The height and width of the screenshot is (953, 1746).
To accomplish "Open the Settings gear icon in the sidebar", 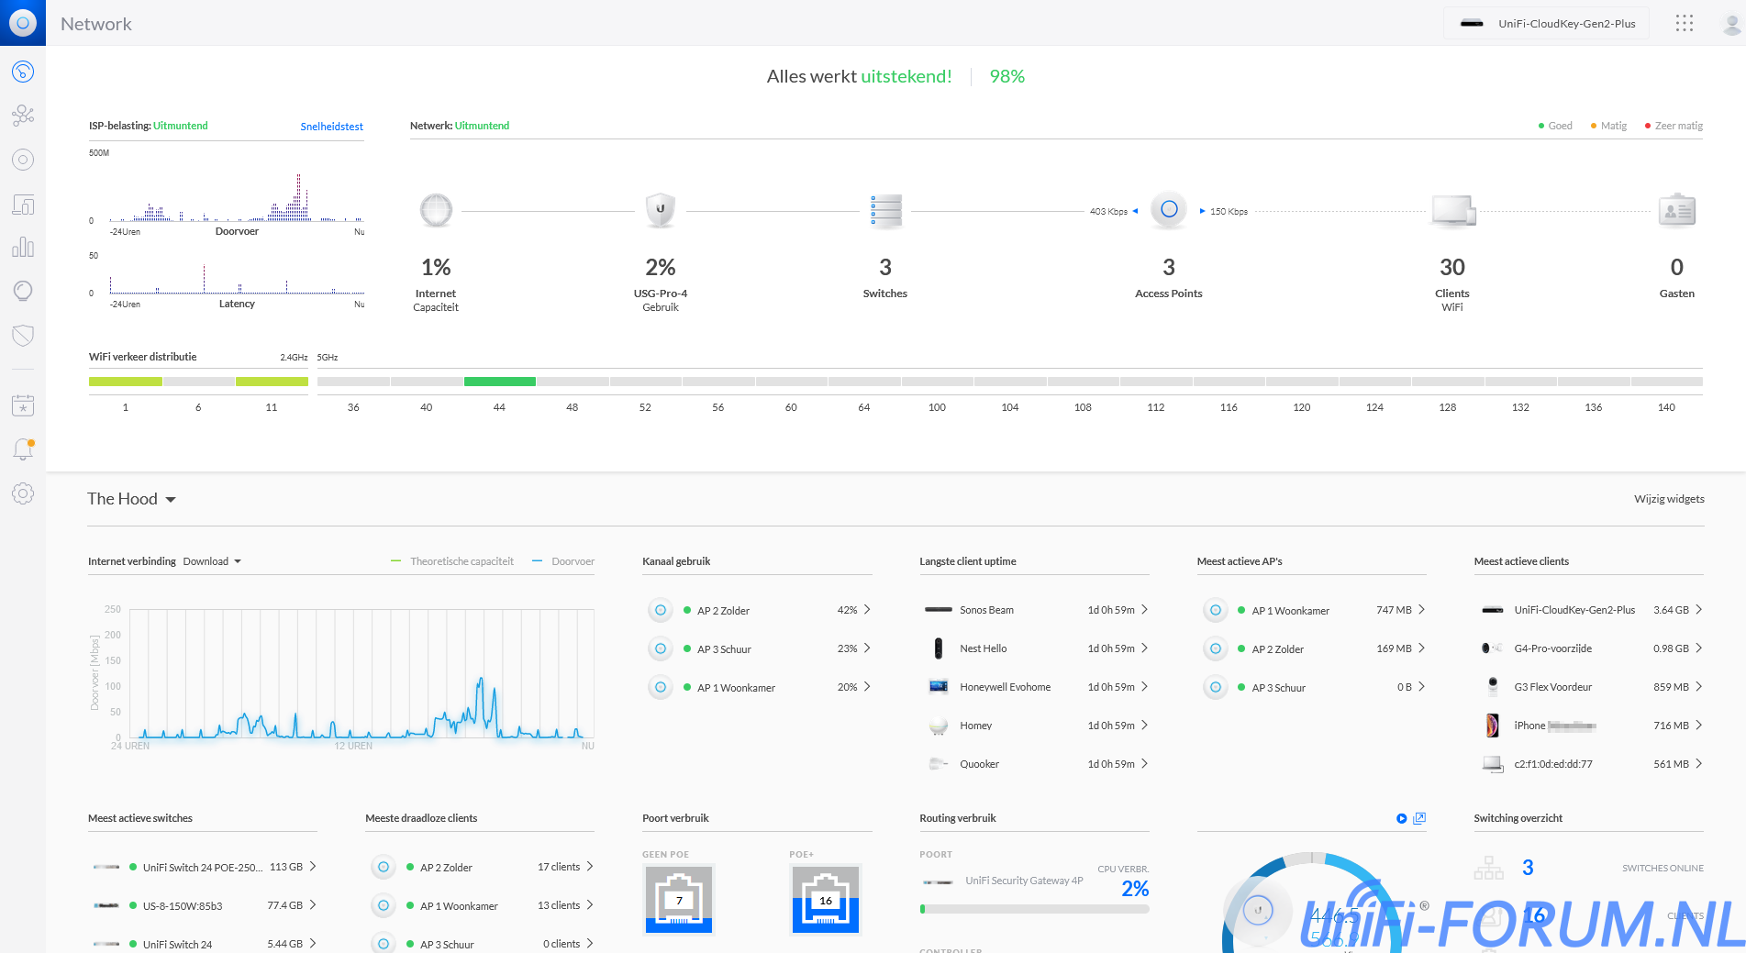I will tap(23, 493).
